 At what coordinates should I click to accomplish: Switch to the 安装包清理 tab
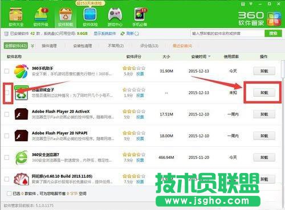(x=83, y=46)
